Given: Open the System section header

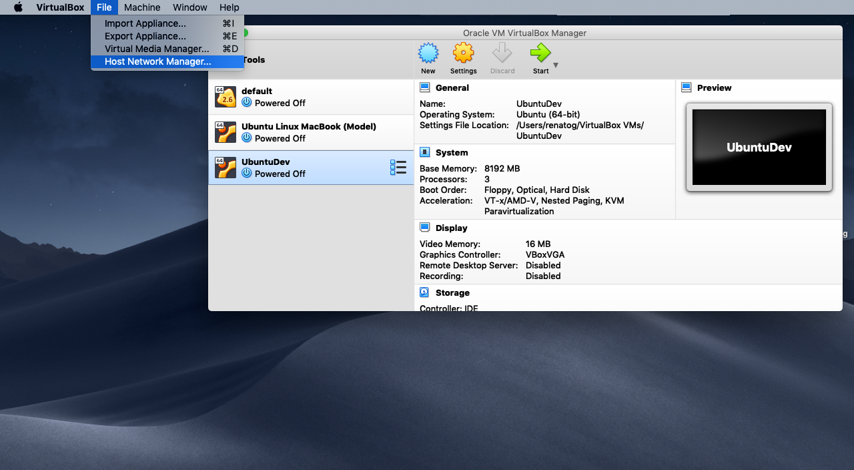Looking at the screenshot, I should tap(452, 152).
